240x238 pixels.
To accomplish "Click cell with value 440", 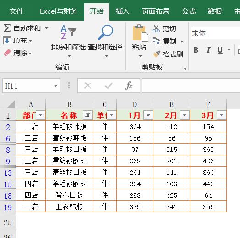I will coord(208,184).
